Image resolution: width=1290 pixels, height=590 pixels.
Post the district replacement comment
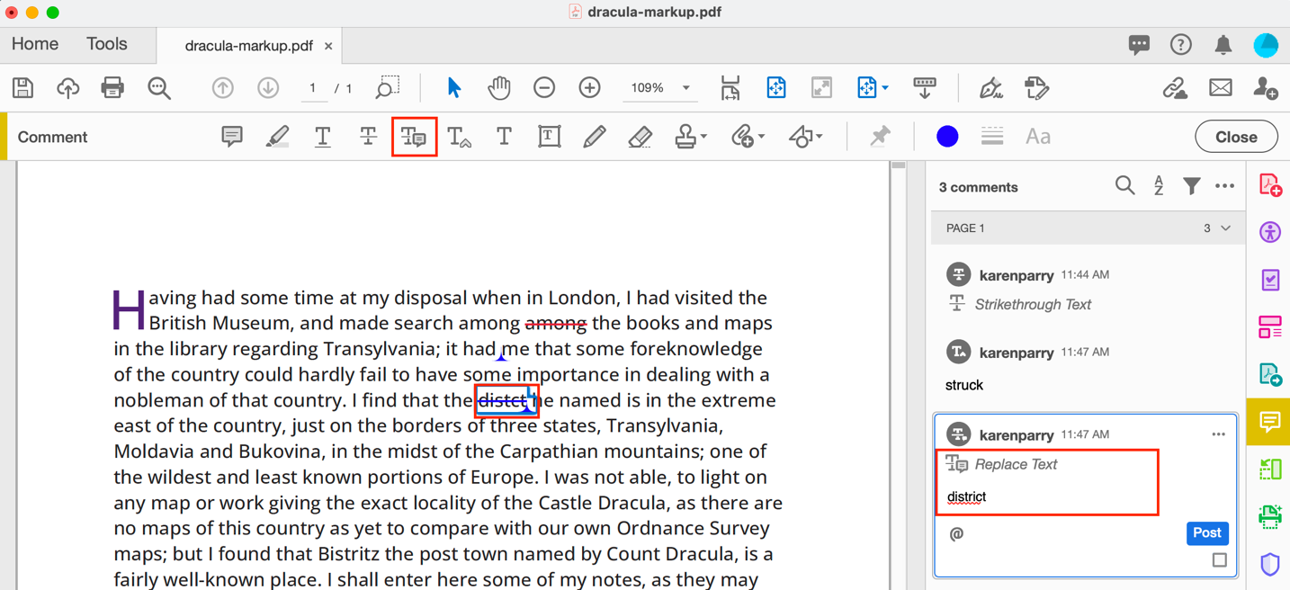tap(1206, 533)
